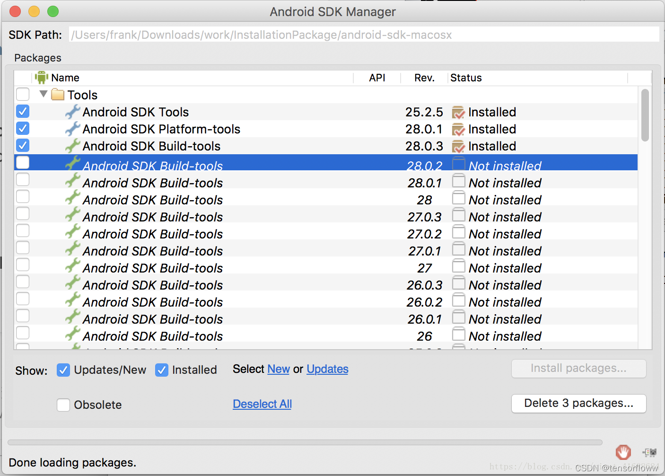Image resolution: width=665 pixels, height=476 pixels.
Task: Uncheck Android SDK Tools checkbox
Action: point(23,111)
